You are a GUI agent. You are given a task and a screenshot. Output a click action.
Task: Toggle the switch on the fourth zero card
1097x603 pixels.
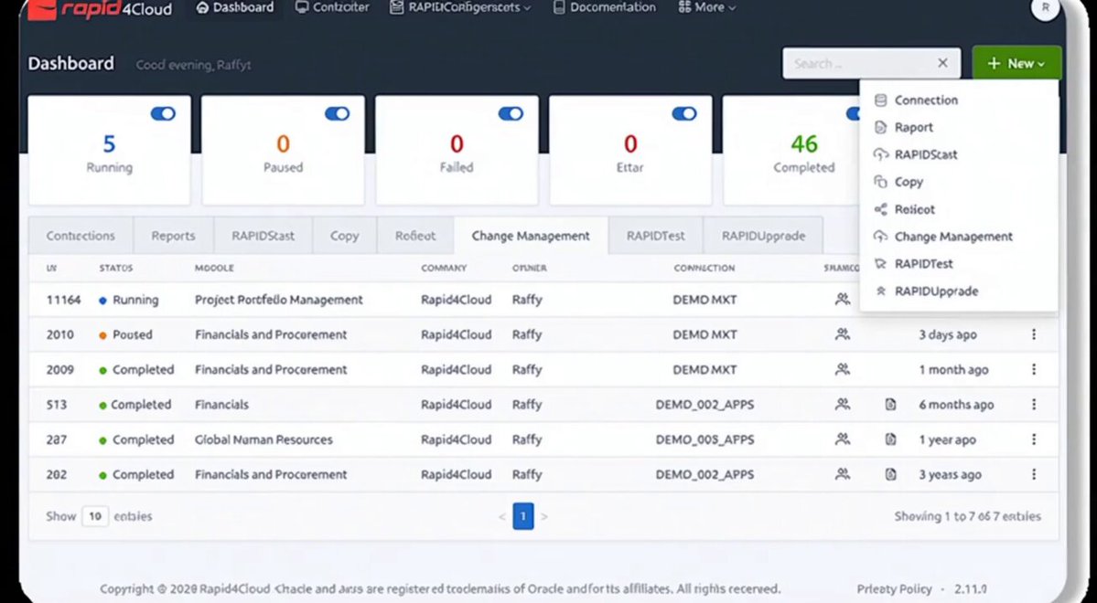[x=684, y=114]
